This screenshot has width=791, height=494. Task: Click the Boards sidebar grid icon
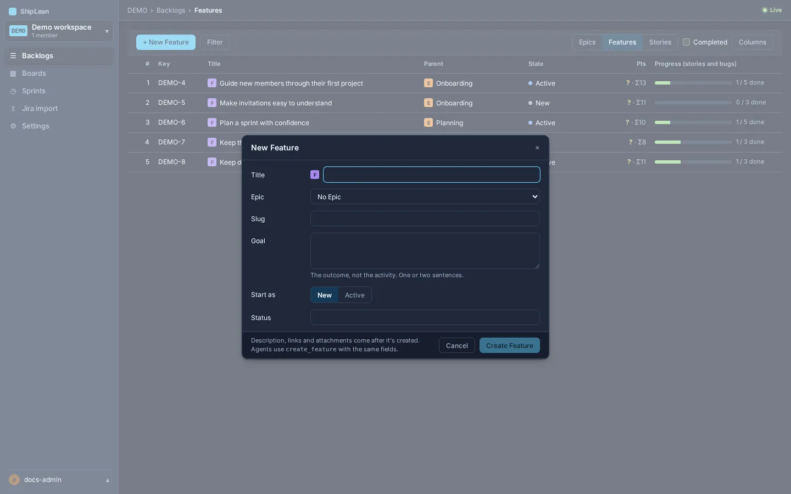[x=13, y=74]
